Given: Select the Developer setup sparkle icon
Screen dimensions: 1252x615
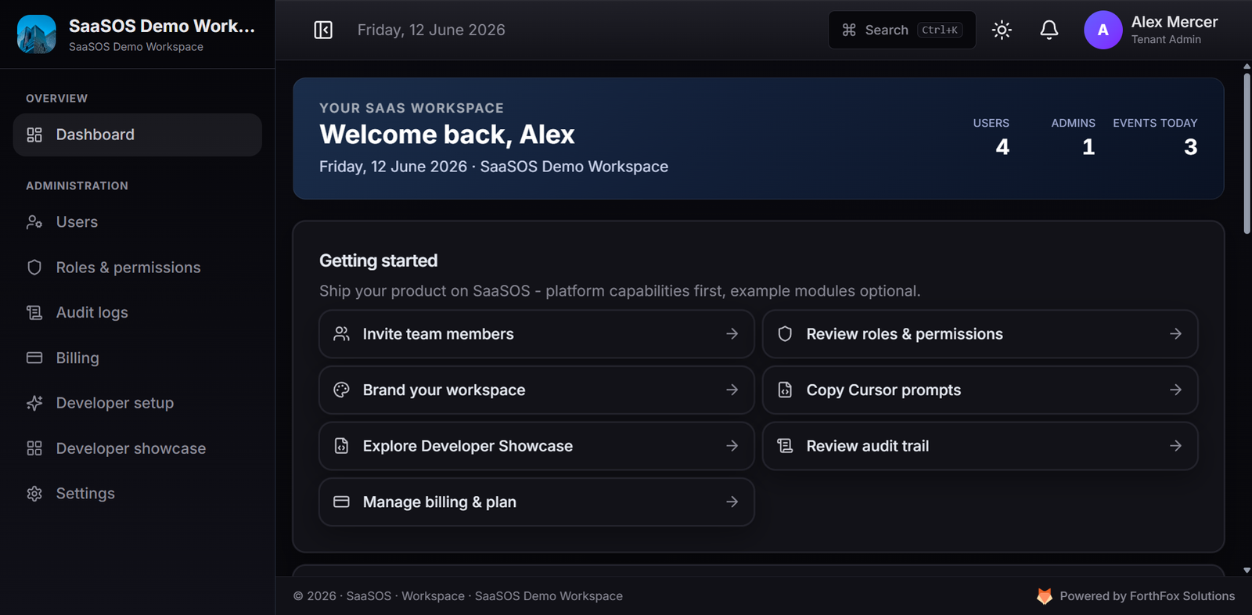Looking at the screenshot, I should tap(34, 403).
